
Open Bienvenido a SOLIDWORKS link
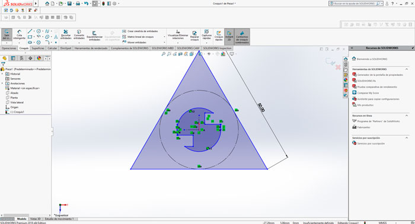click(x=369, y=59)
